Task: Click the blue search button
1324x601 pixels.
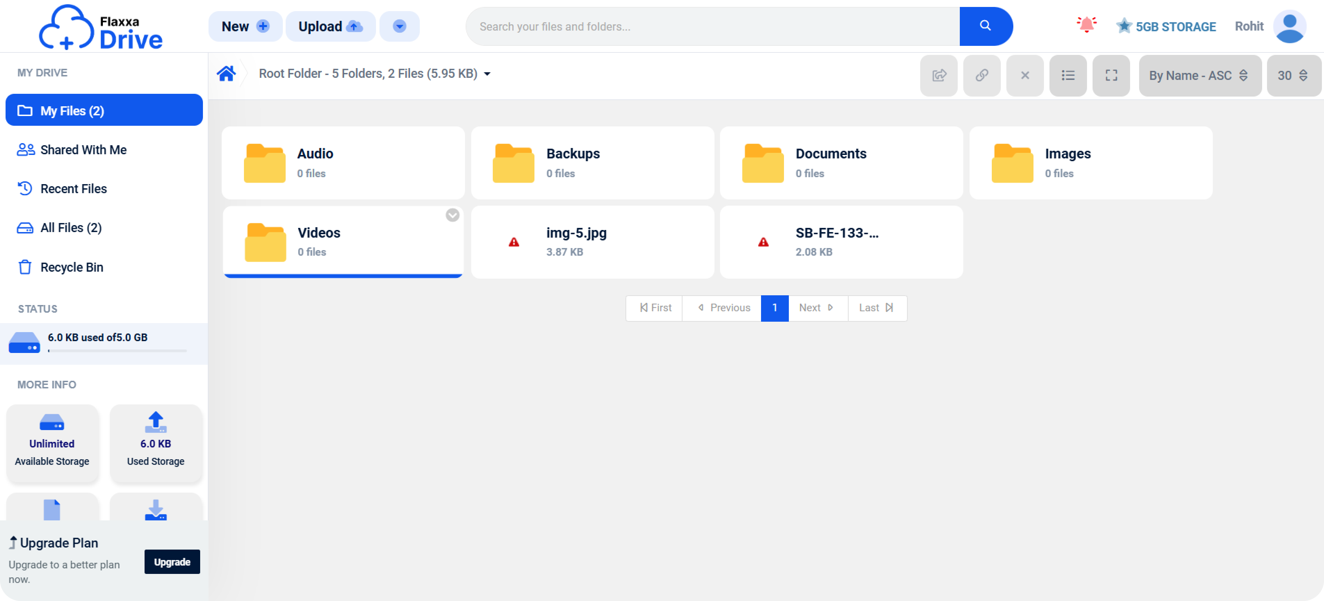Action: pyautogui.click(x=985, y=26)
